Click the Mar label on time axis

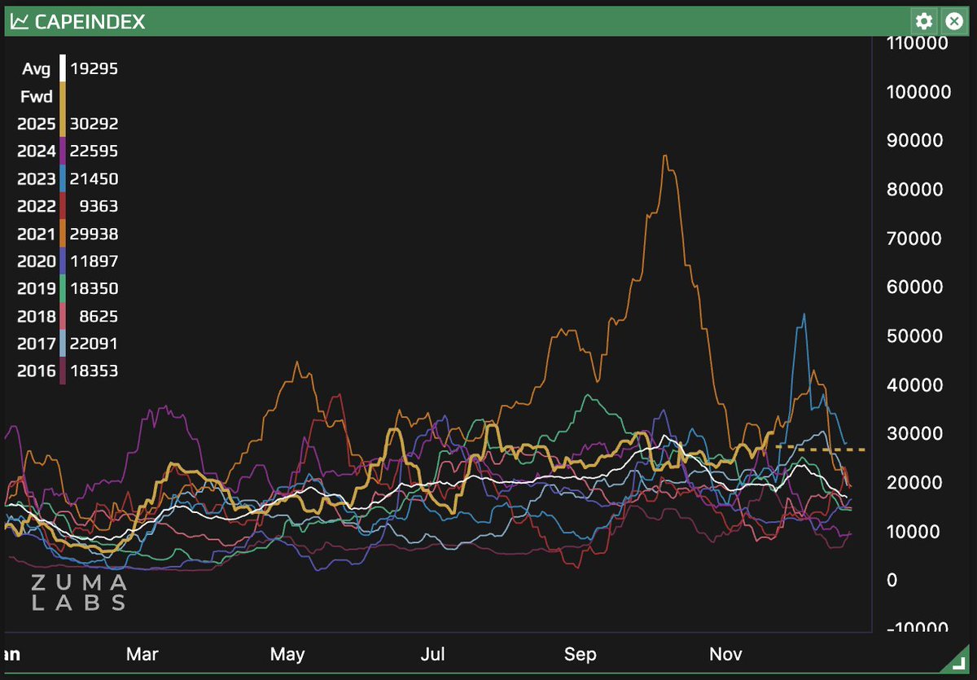click(x=143, y=654)
